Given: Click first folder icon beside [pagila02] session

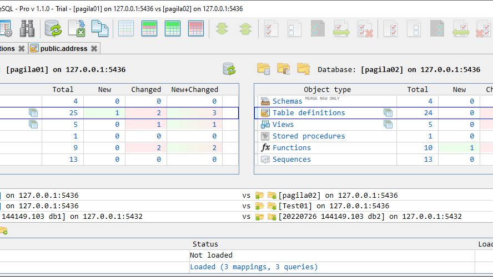Looking at the screenshot, I should (259, 196).
